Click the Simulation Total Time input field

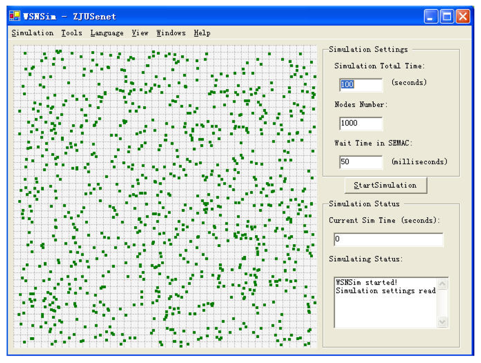pyautogui.click(x=361, y=85)
